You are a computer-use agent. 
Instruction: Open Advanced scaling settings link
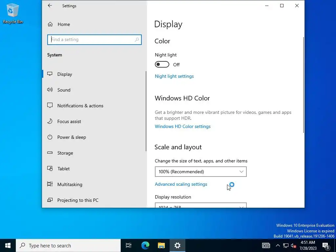click(181, 184)
